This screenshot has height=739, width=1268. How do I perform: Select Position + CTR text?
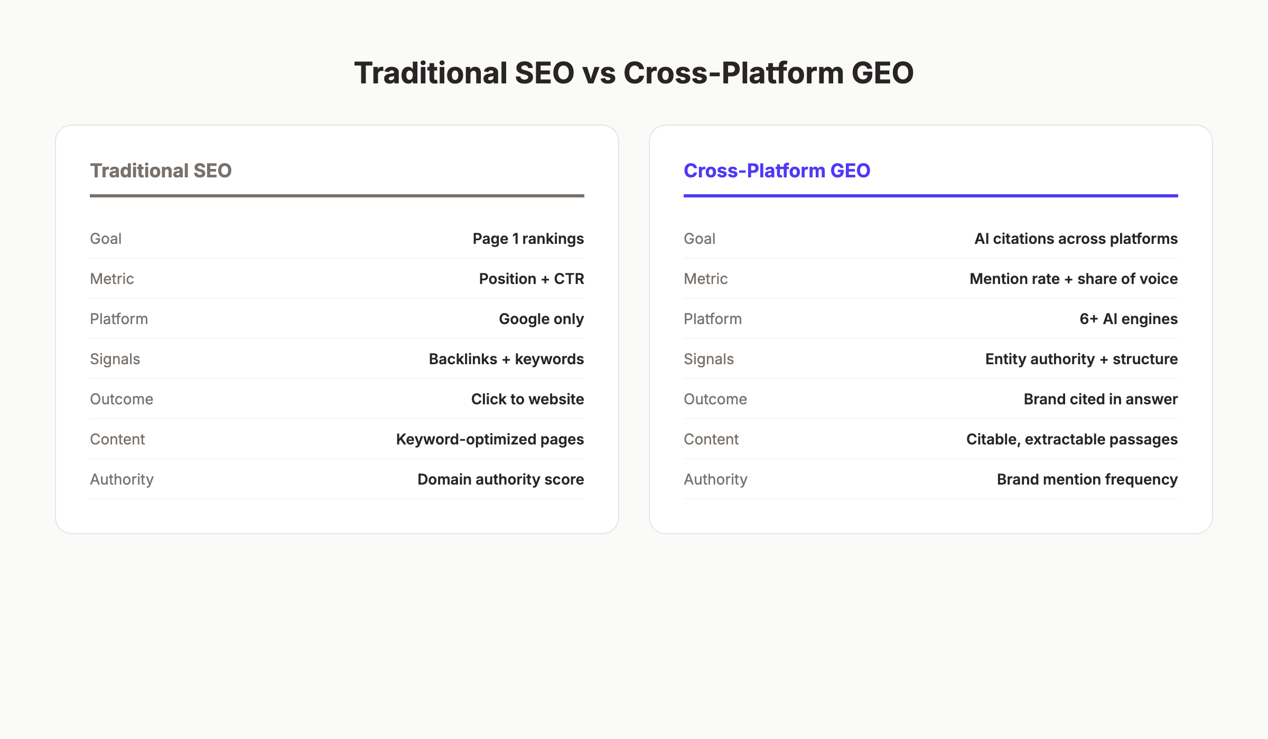[x=531, y=279]
